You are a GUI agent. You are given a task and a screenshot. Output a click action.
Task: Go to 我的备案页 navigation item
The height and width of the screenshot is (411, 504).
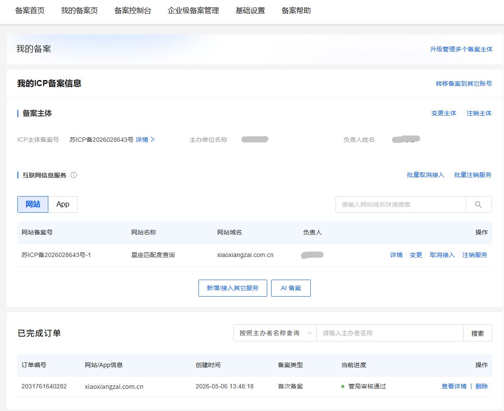[x=79, y=10]
